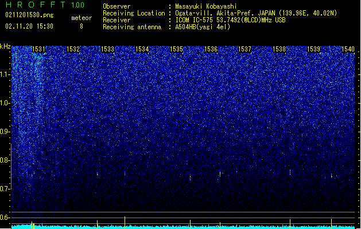361x229 pixels.
Task: Click the 0.9 kHz axis label
Action: tap(5, 132)
